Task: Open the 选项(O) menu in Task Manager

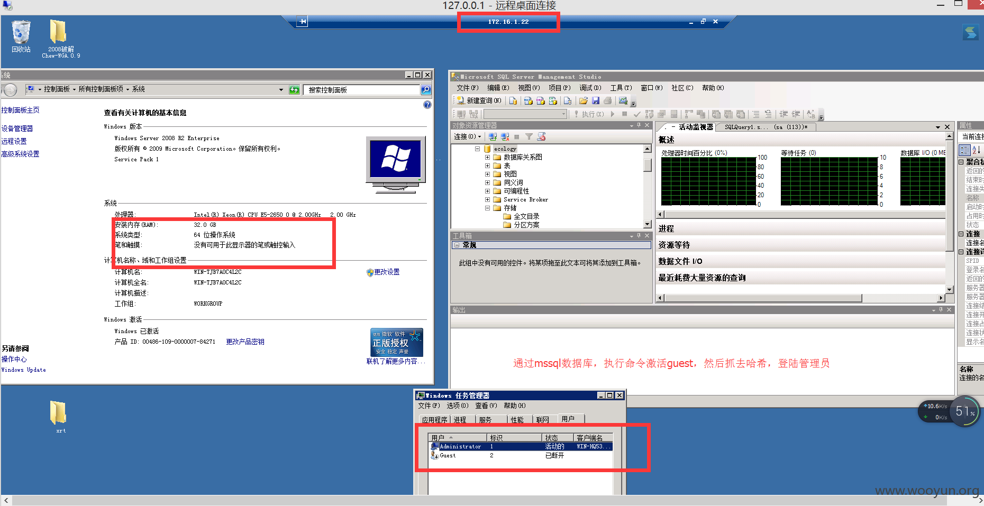Action: 458,406
